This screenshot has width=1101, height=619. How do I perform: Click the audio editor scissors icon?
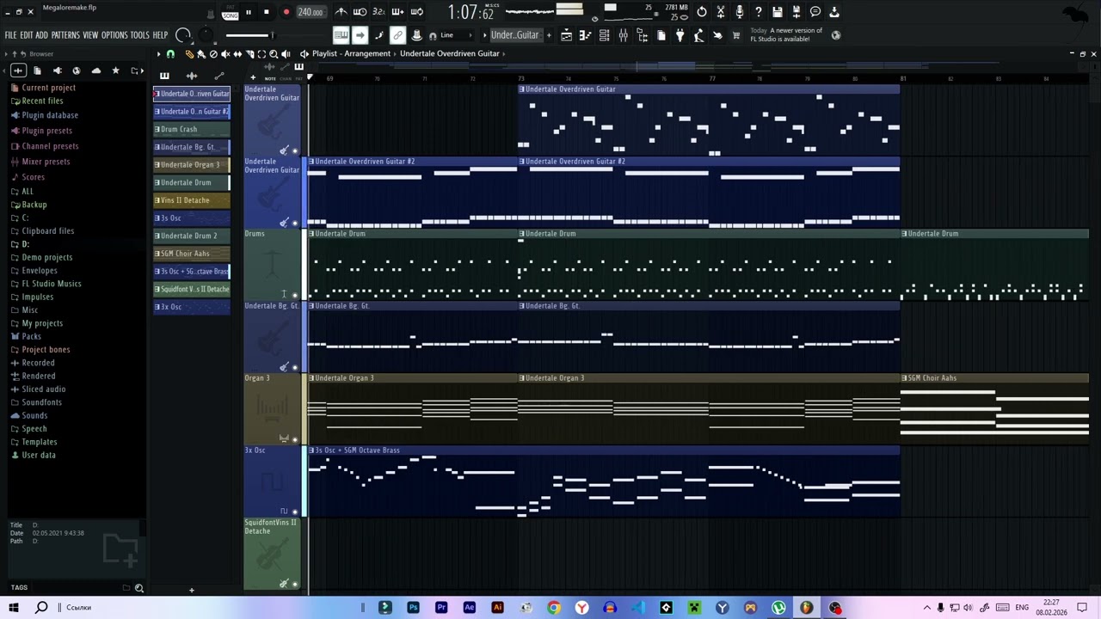(x=721, y=12)
